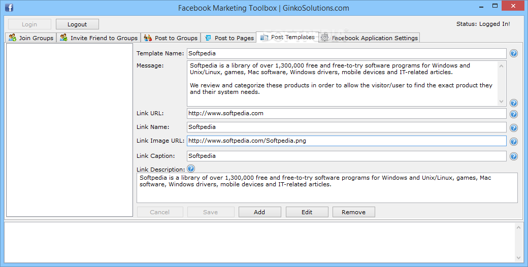This screenshot has height=267, width=528.
Task: Click the Edit template button
Action: (x=307, y=212)
